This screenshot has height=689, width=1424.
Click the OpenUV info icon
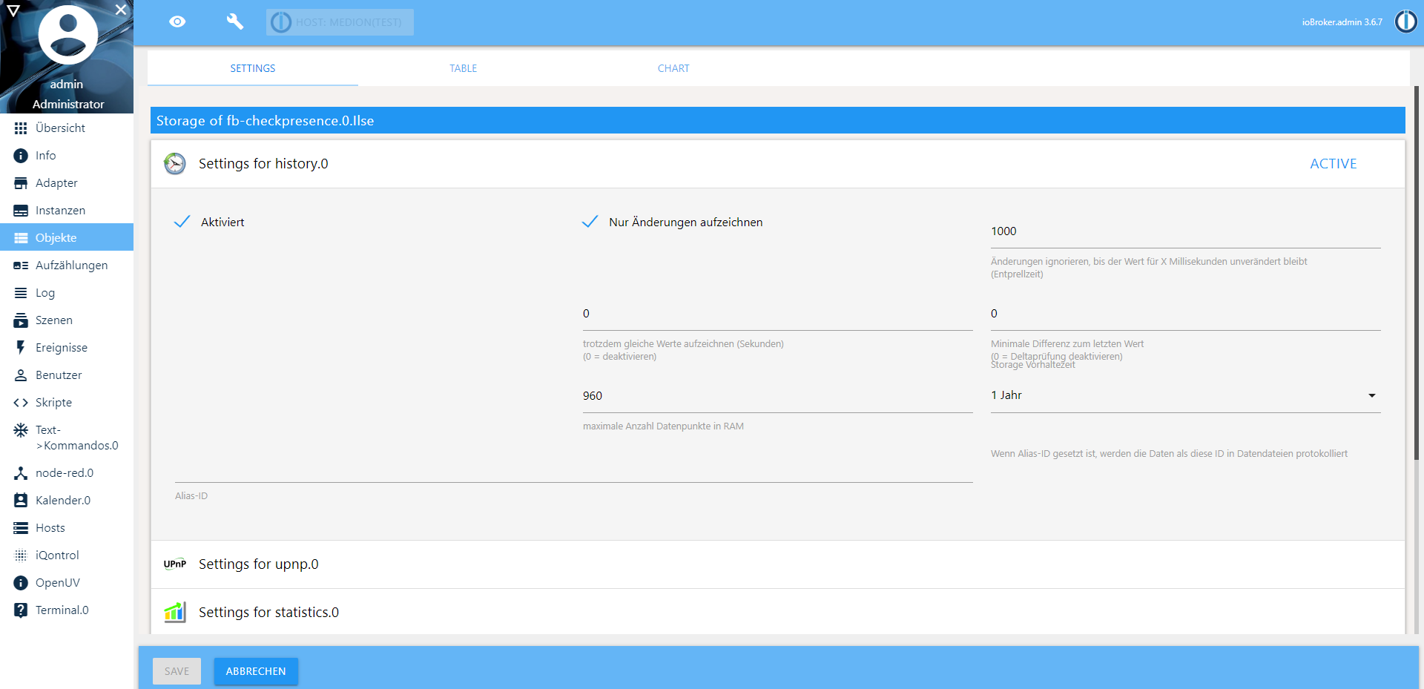click(21, 583)
